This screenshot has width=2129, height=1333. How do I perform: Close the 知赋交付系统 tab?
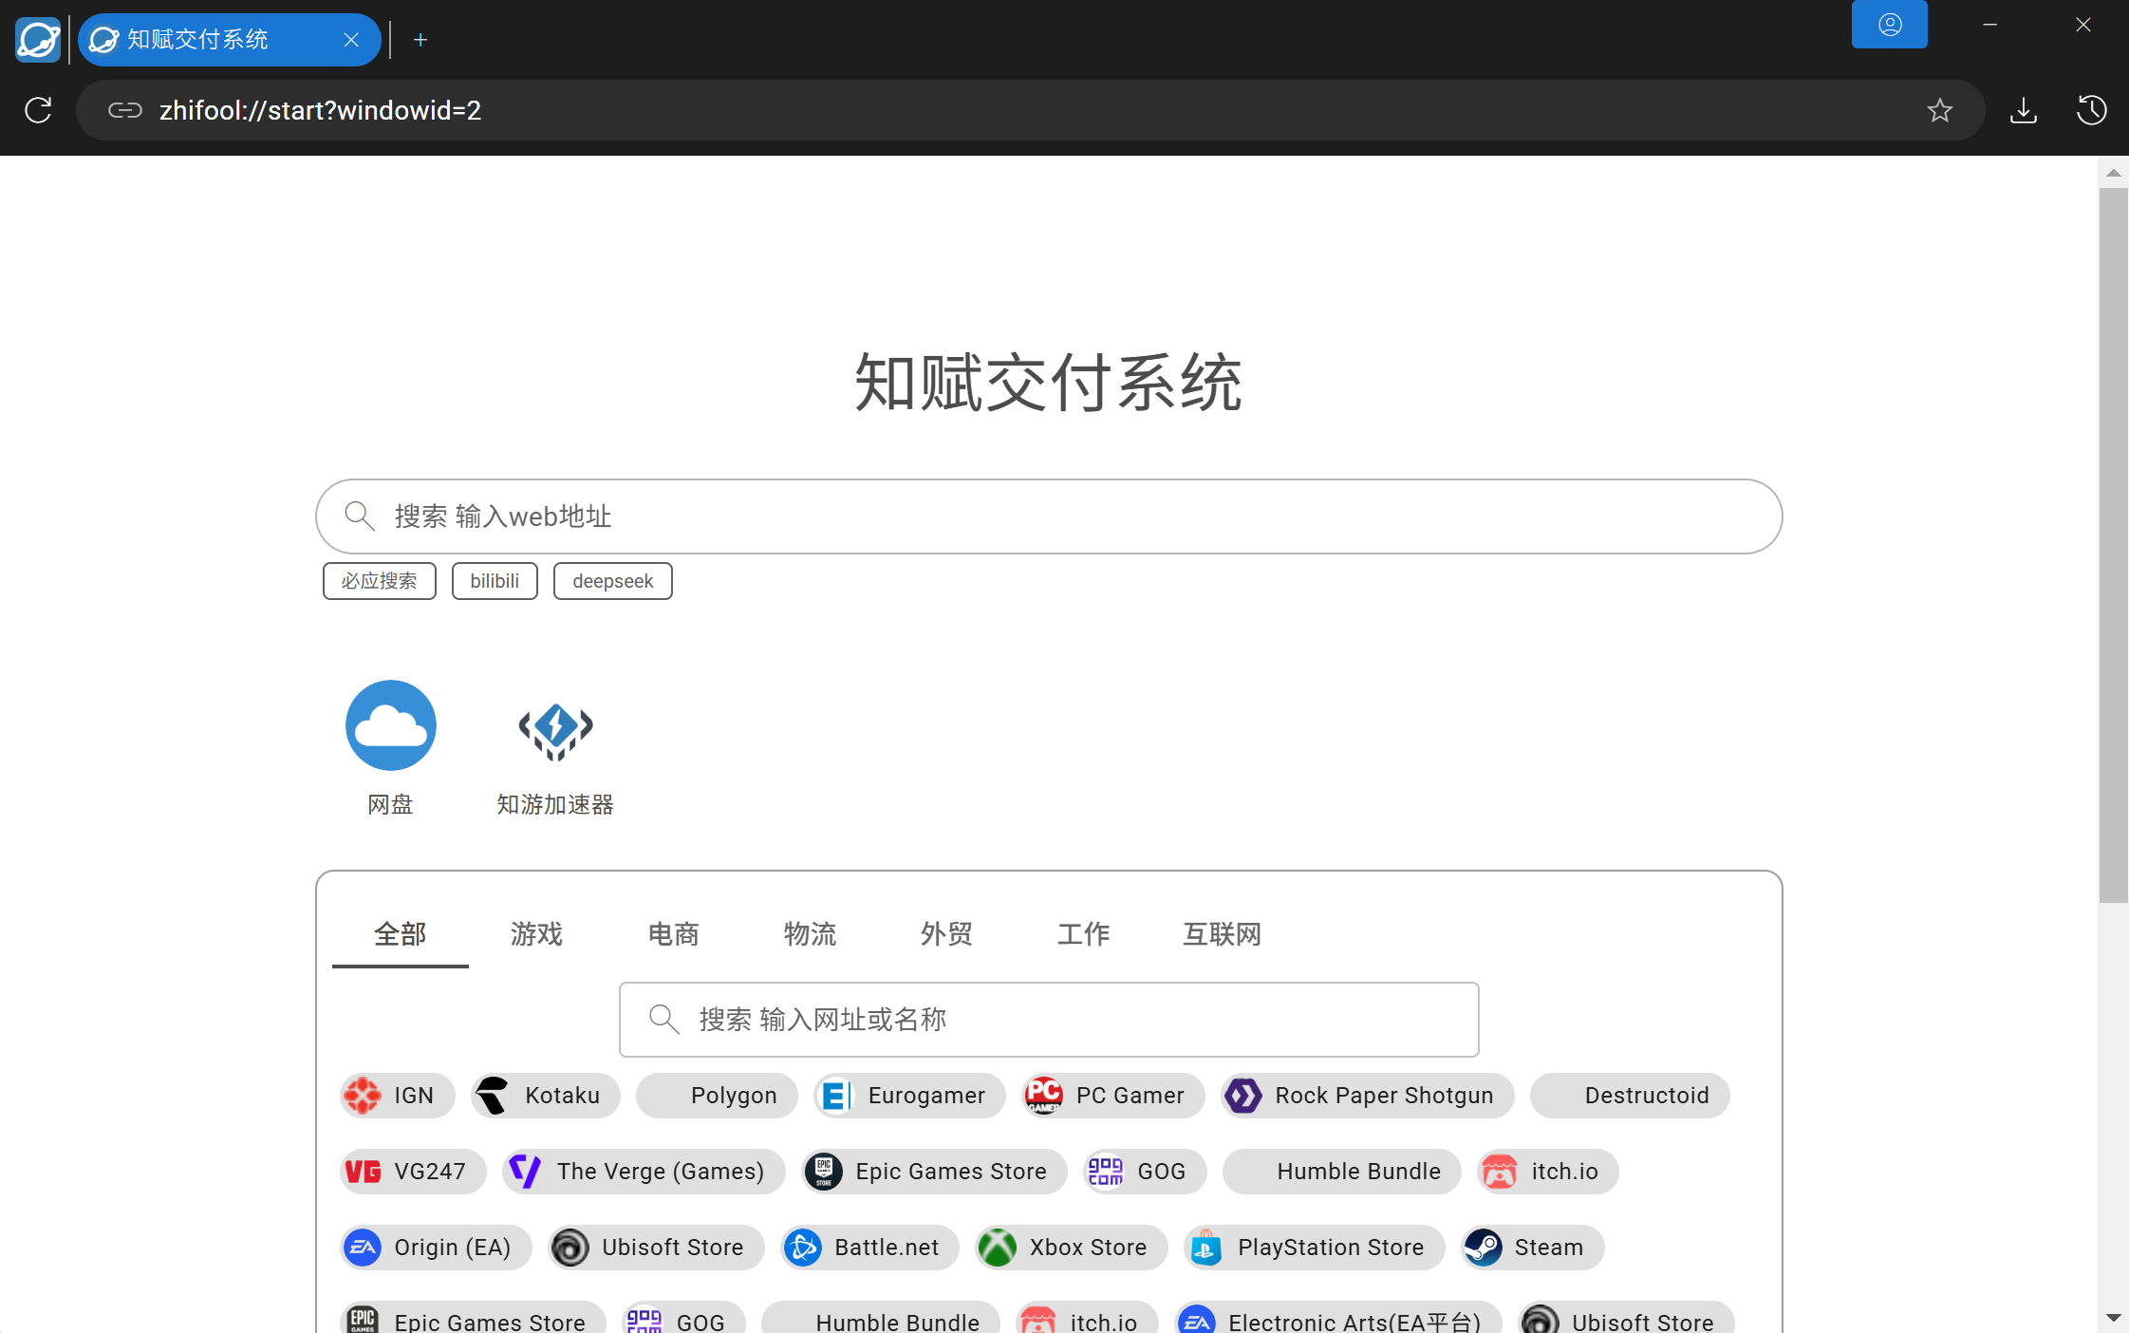click(x=351, y=39)
